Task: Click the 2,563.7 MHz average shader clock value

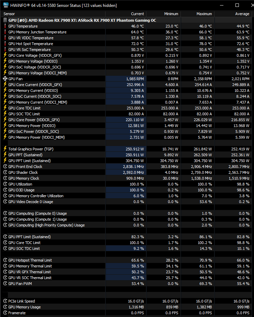Action: 239,172
